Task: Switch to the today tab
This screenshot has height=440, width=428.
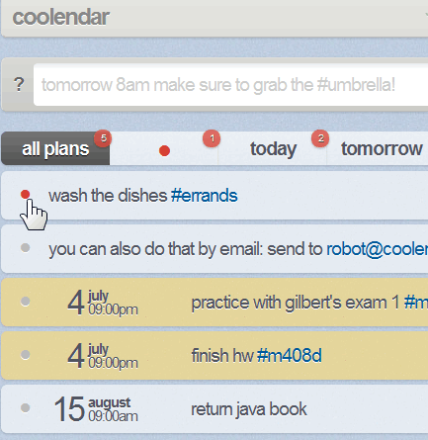Action: click(273, 148)
